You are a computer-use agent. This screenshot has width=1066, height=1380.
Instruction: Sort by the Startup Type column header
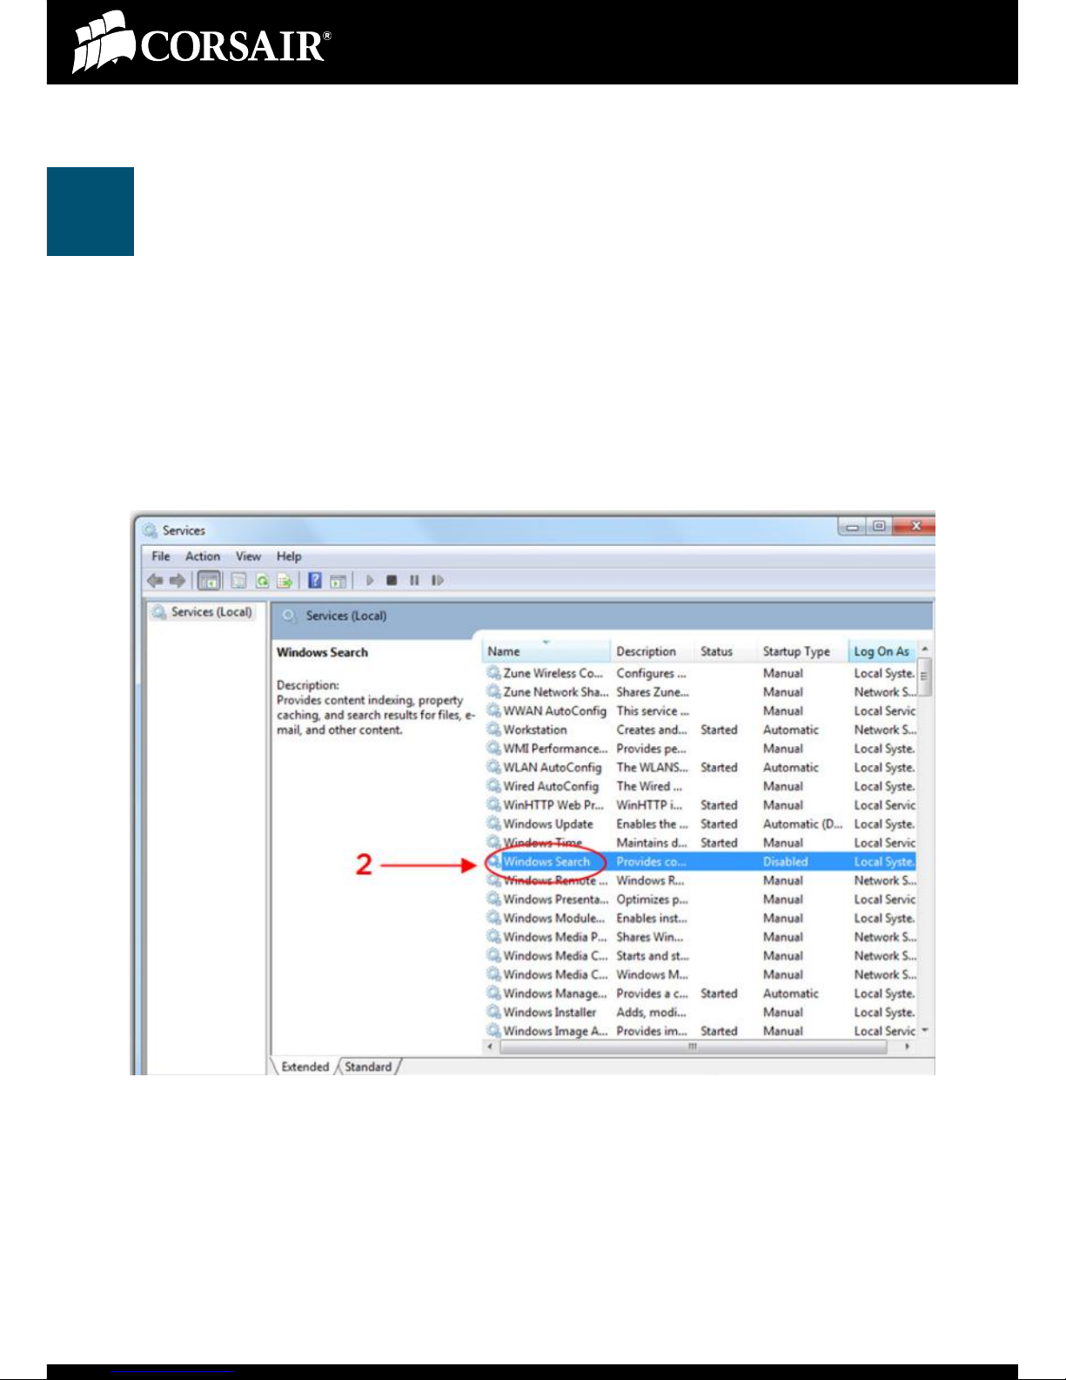coord(796,651)
